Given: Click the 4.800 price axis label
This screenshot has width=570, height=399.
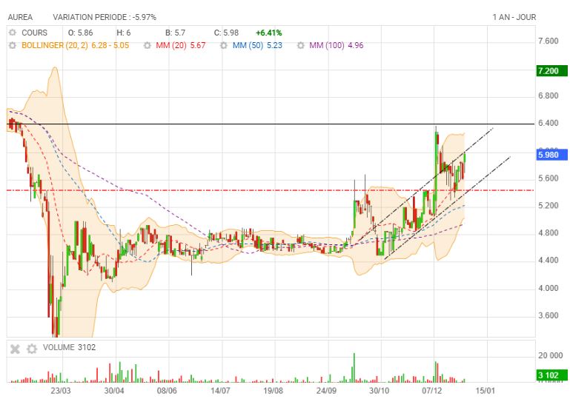Looking at the screenshot, I should coord(549,232).
